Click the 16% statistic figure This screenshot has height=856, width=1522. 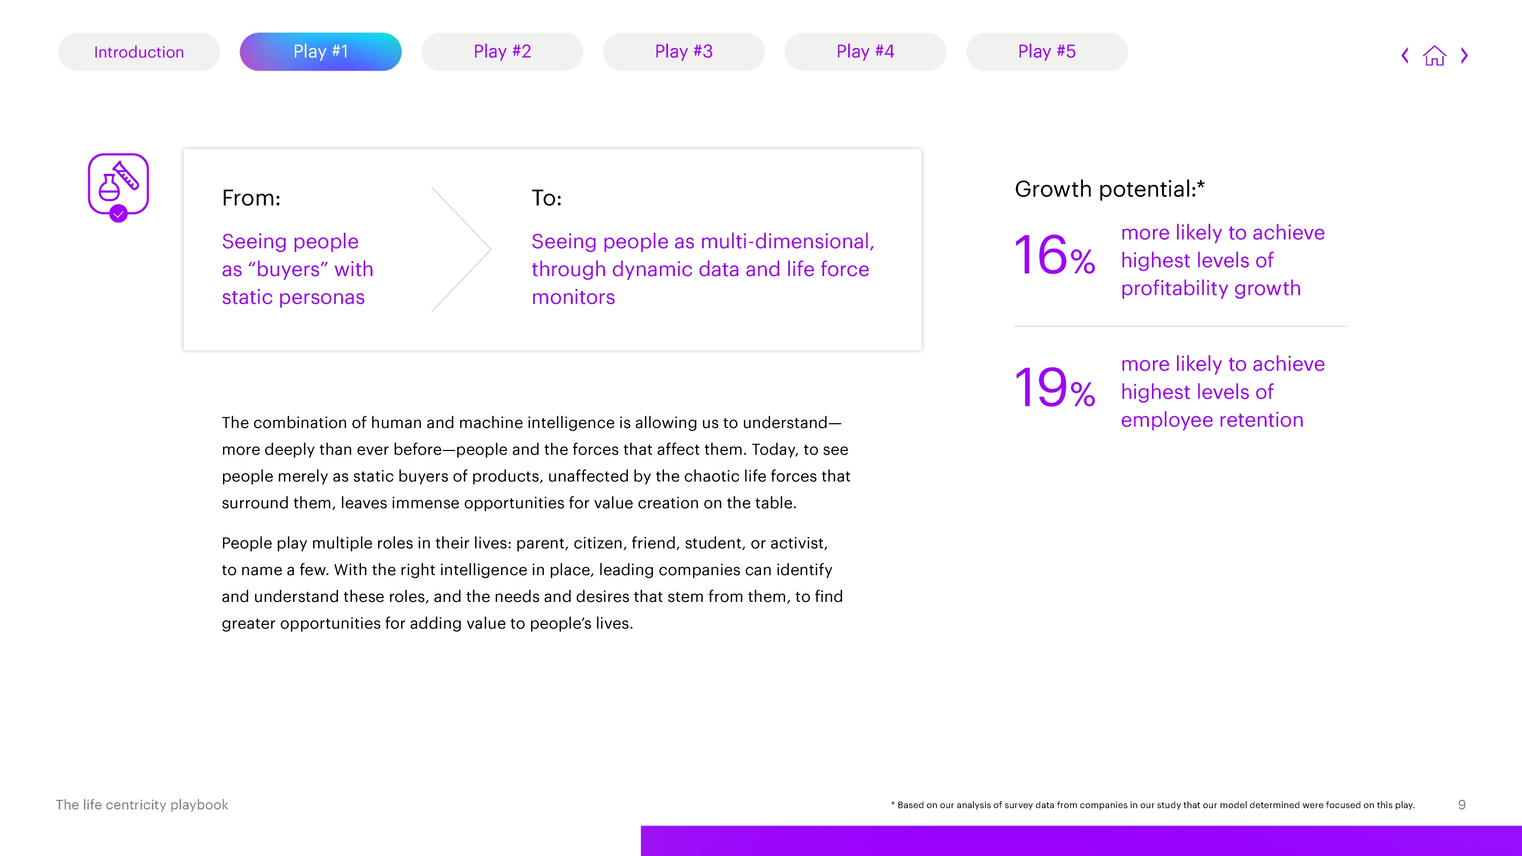tap(1055, 255)
